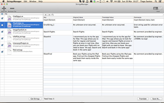The width and height of the screenshot is (164, 103).
Task: Click the 'Insert Element menu item' comment
Action: [x=144, y=20]
